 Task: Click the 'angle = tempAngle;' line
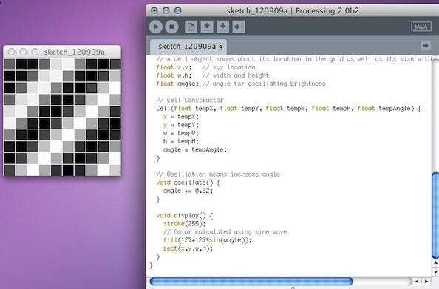click(x=195, y=149)
